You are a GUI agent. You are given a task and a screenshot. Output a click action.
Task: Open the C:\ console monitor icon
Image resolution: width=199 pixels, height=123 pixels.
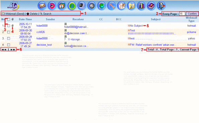[82, 6]
